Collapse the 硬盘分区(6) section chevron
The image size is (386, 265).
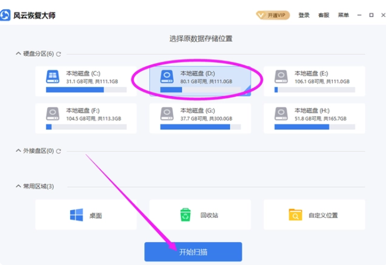click(18, 54)
